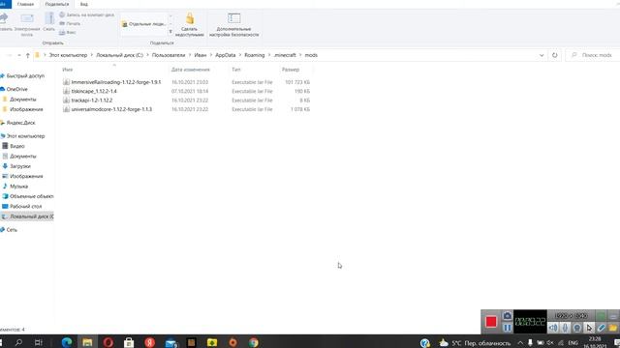Screen dimensions: 620x348
Task: Open OneDrive in navigation pane
Action: click(17, 89)
